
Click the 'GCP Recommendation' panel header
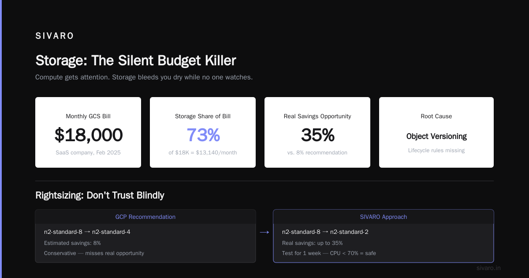click(x=145, y=217)
